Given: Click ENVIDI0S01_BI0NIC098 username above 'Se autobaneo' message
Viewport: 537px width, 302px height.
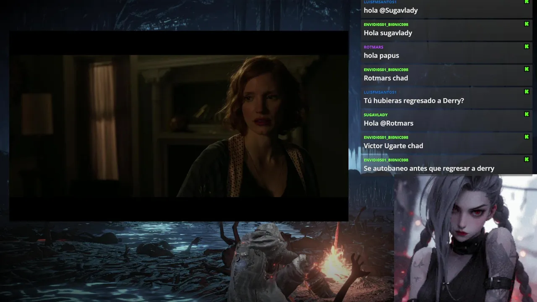Looking at the screenshot, I should coord(386,160).
